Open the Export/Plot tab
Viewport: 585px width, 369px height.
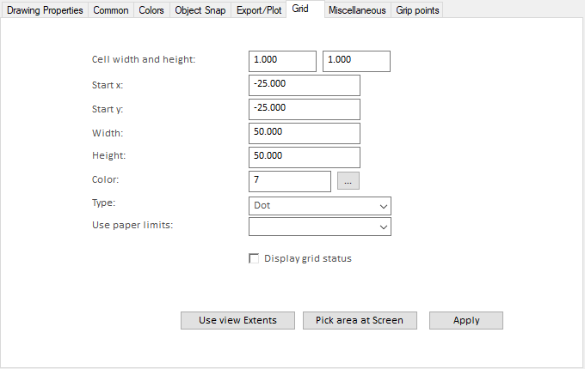click(x=259, y=10)
